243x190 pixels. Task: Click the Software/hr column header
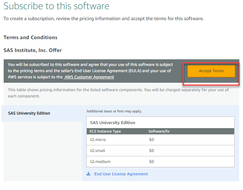[158, 131]
